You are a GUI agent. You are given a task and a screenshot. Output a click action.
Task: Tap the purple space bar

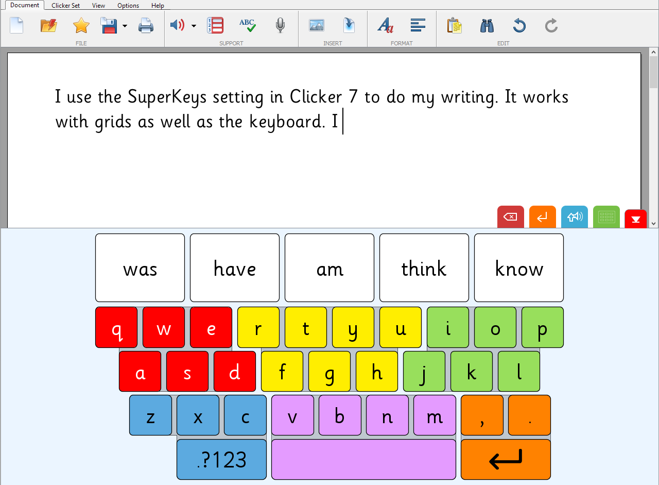(x=363, y=459)
